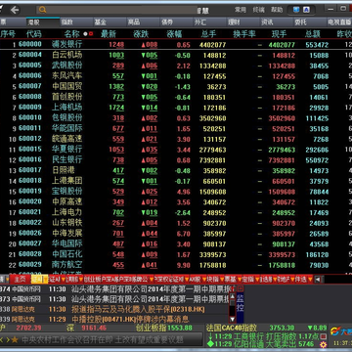352x352 pixels.
Task: Click small red box icon above 监控
Action: (241, 288)
